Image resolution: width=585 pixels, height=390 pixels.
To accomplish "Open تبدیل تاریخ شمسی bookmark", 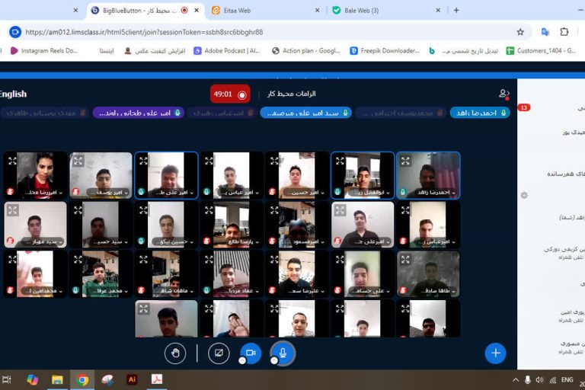I will pos(463,51).
